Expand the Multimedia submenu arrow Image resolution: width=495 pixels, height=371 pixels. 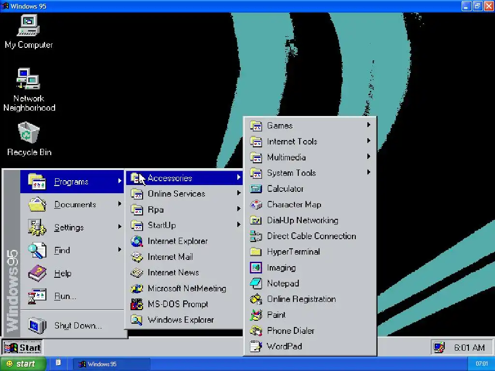point(368,157)
